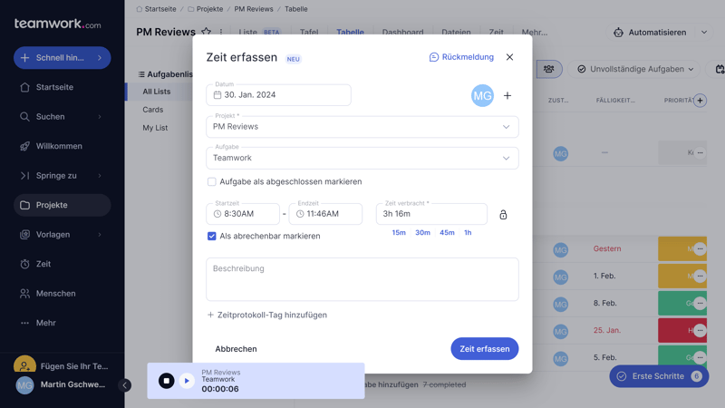Submit with Zeit erfassen button
The width and height of the screenshot is (725, 408).
click(x=485, y=349)
